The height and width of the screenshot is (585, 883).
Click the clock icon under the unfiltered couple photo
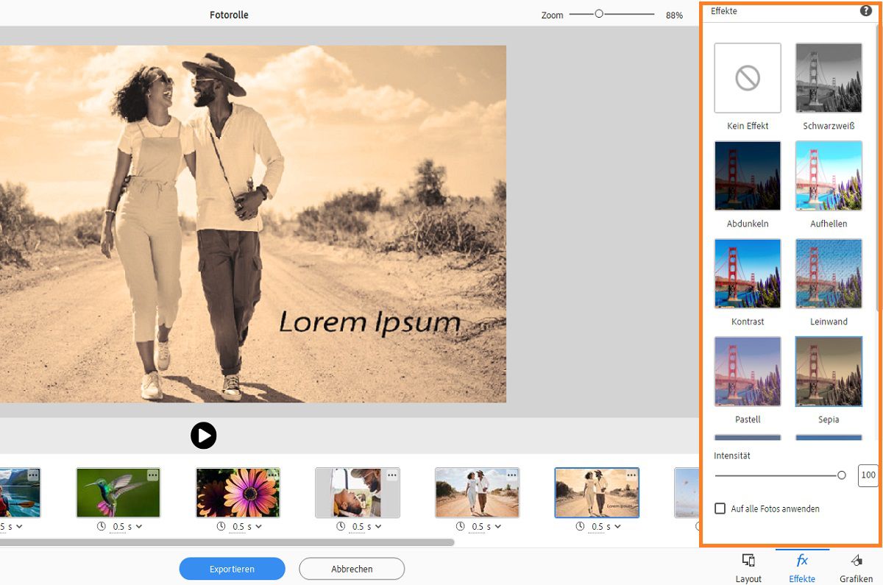click(x=461, y=526)
